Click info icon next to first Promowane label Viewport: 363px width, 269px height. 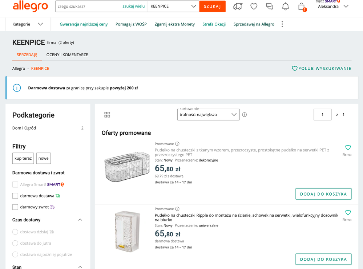tap(177, 144)
